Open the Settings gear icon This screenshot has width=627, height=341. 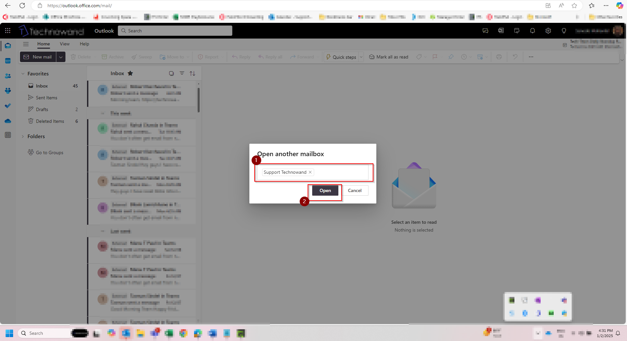click(548, 31)
